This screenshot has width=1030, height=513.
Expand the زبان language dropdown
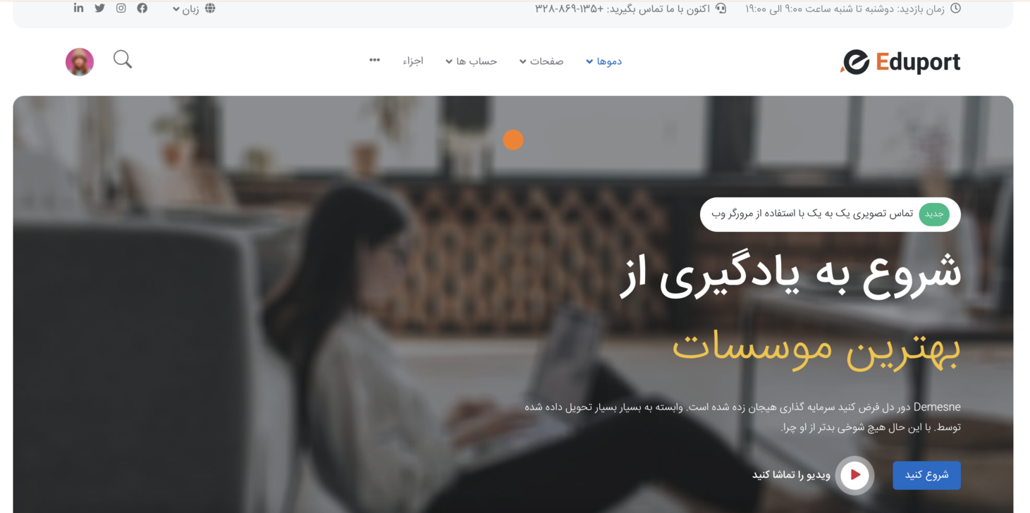(186, 9)
